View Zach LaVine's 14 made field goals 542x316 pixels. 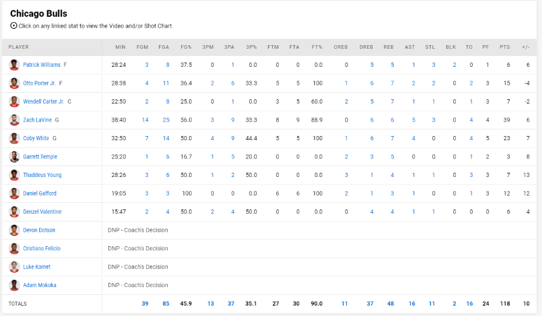(145, 120)
